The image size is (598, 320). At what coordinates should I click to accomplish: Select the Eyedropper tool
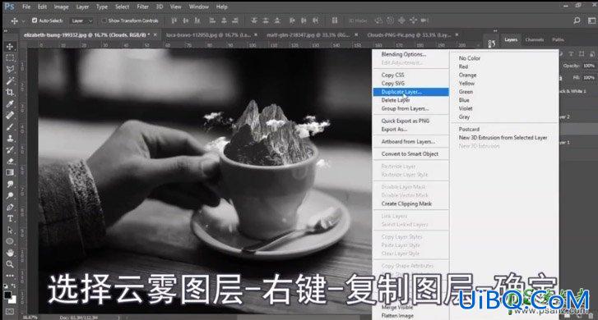pyautogui.click(x=10, y=103)
